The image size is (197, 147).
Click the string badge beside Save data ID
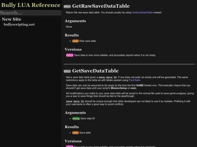(76, 118)
